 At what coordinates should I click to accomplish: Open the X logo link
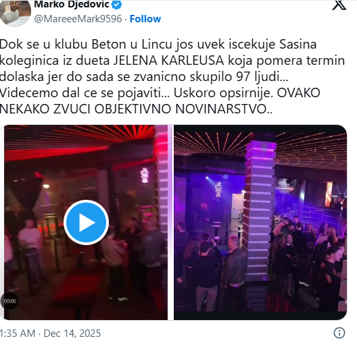[x=339, y=5]
